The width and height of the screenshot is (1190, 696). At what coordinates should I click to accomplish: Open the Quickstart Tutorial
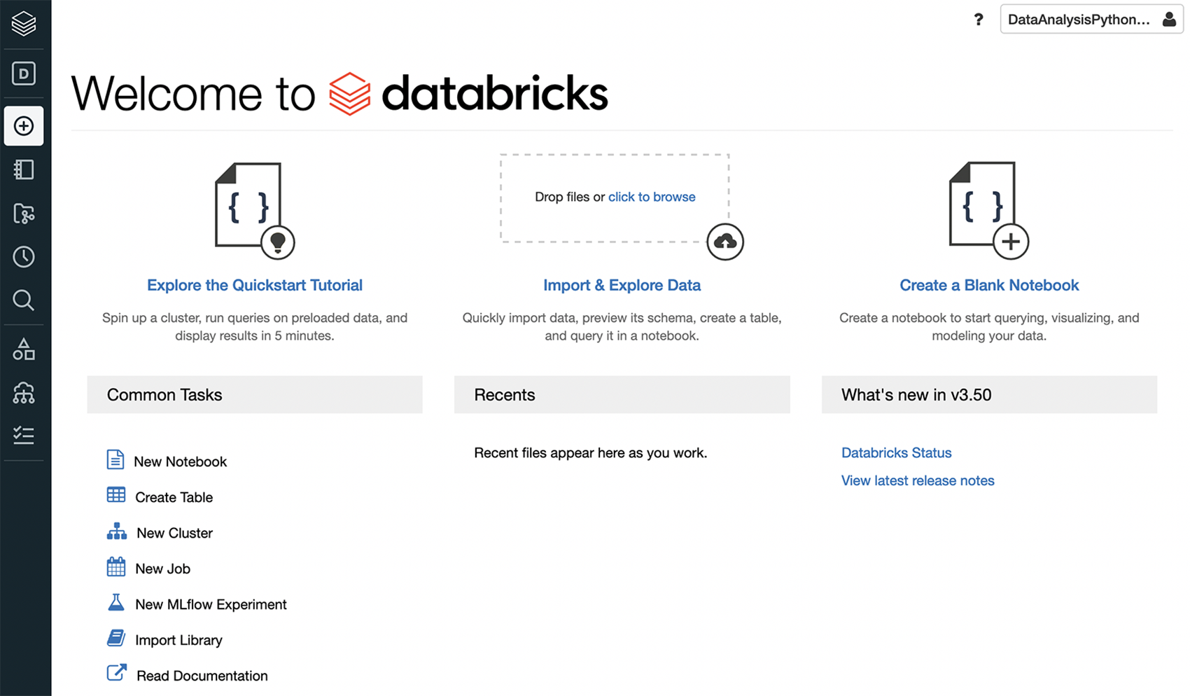(254, 285)
